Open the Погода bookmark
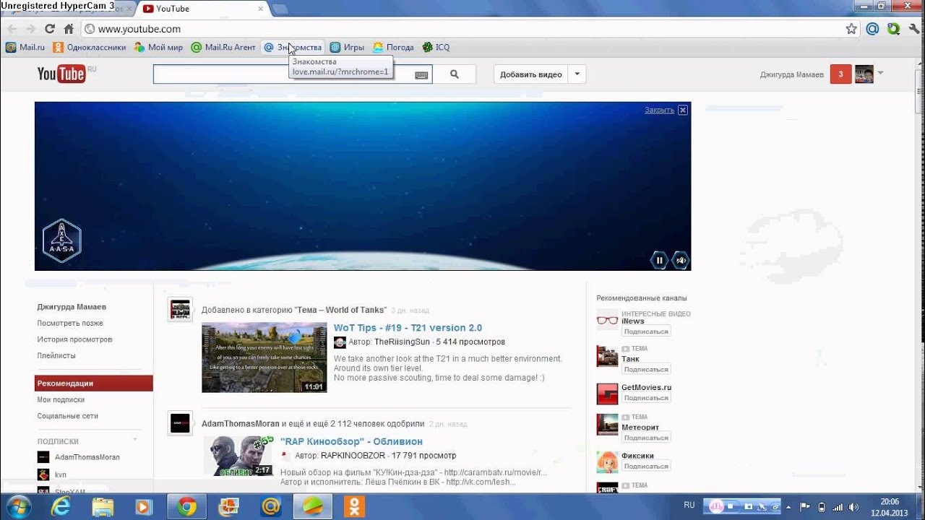 click(393, 48)
